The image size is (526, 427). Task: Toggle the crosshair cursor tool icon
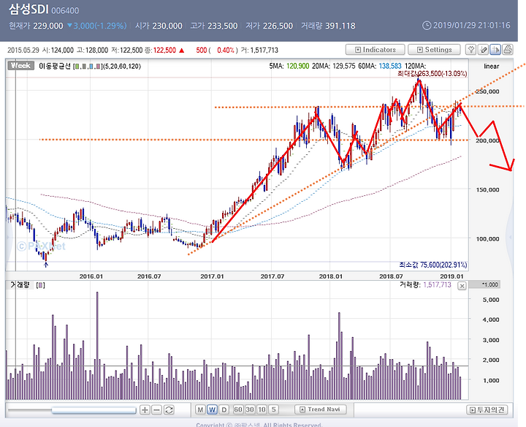495,50
